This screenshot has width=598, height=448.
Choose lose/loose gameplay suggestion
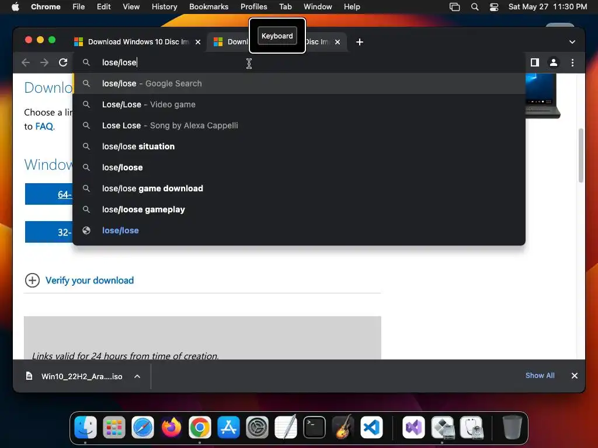point(300,209)
